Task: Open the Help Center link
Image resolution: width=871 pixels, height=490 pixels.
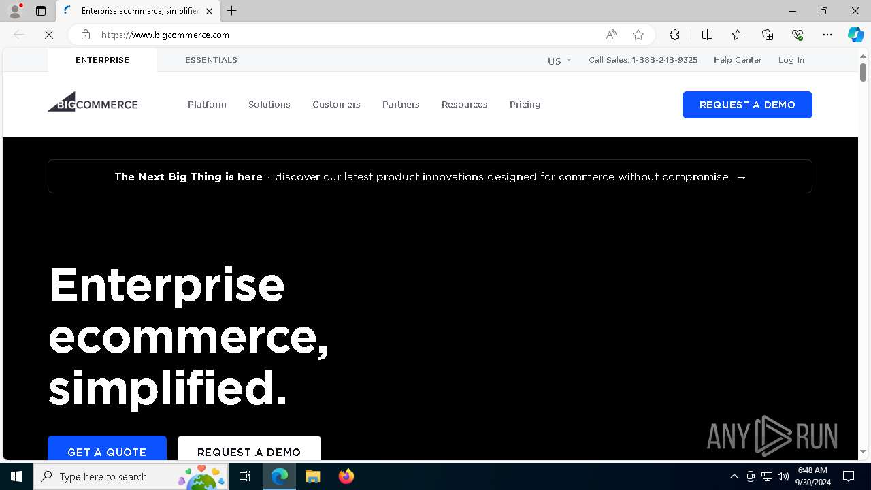Action: 738,60
